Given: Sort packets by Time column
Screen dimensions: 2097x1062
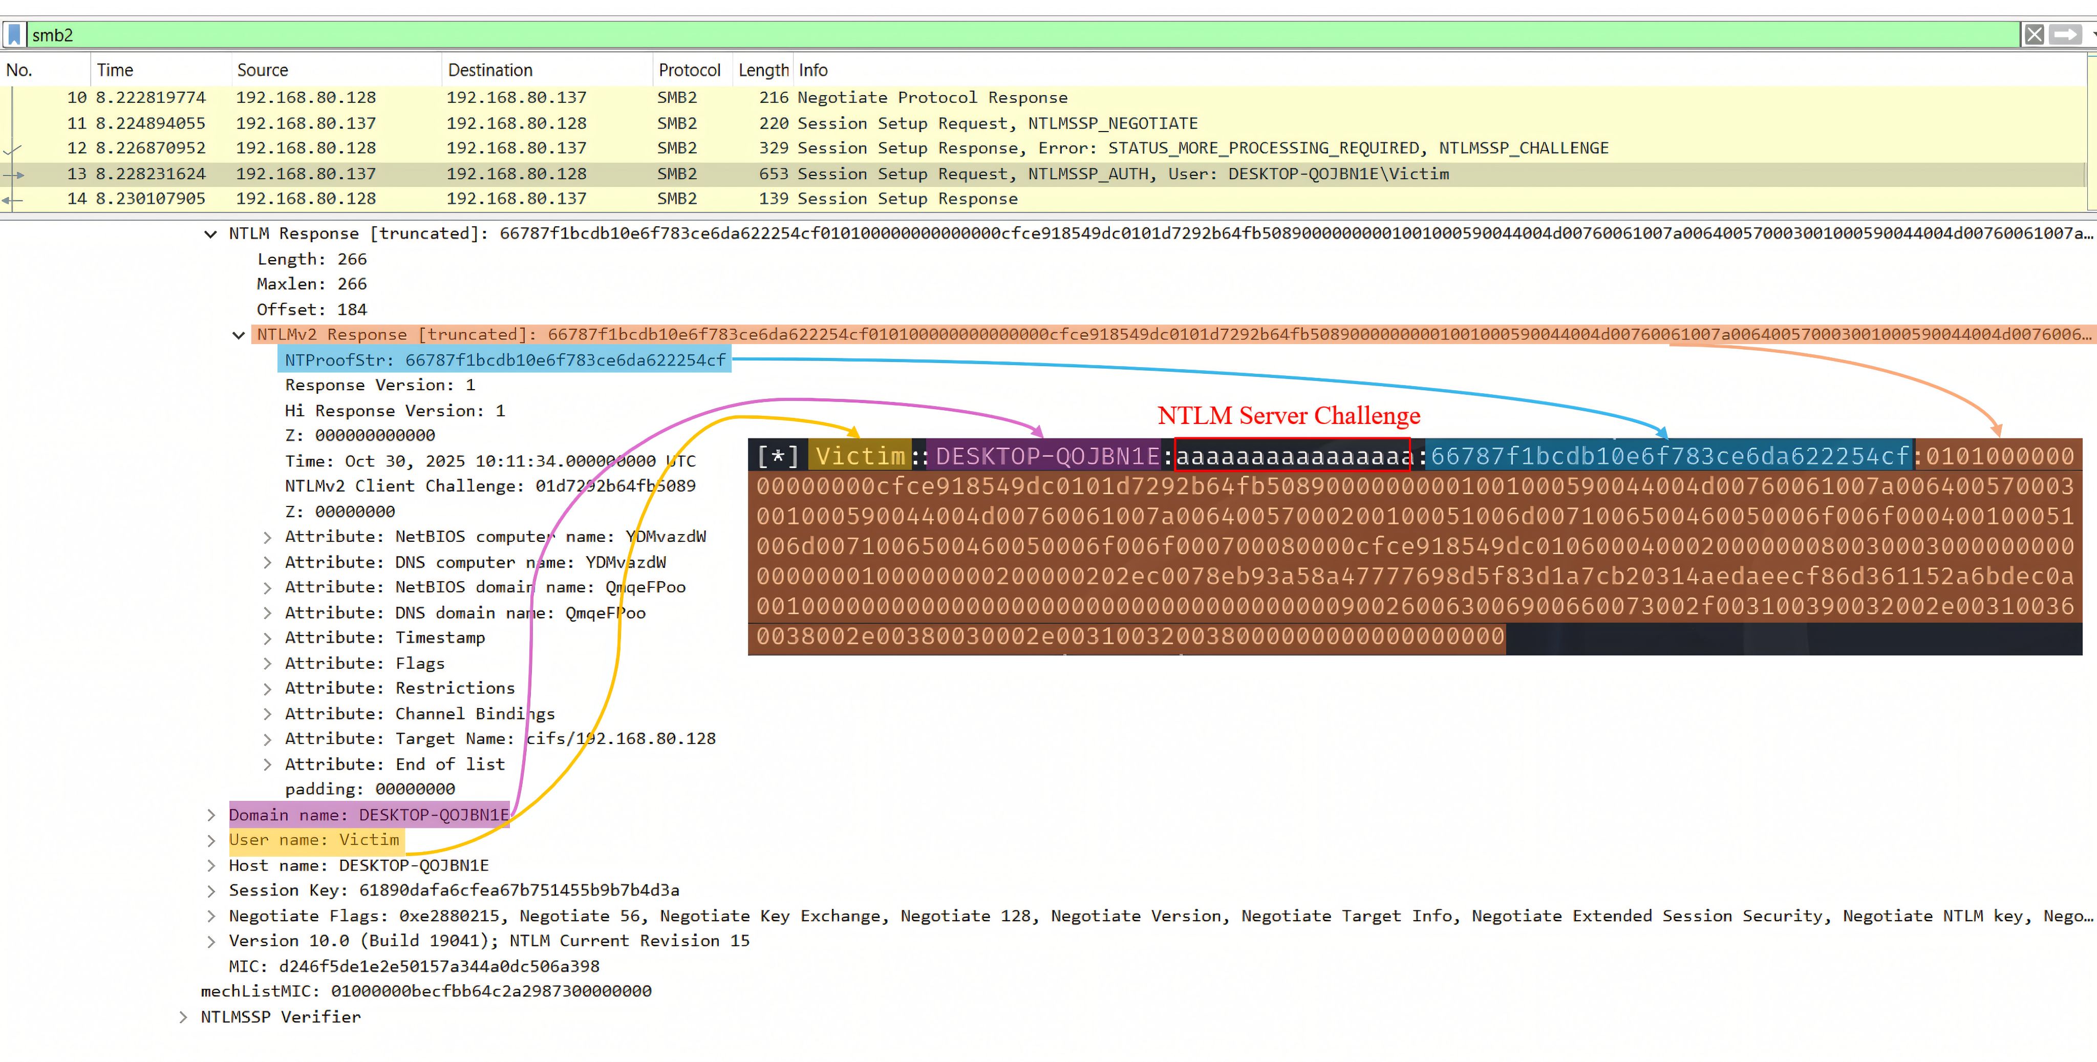Looking at the screenshot, I should coord(115,70).
